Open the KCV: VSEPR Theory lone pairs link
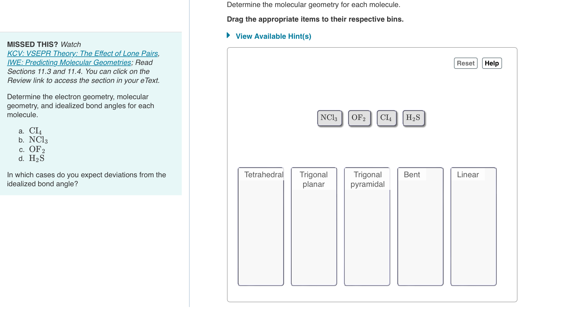579x316 pixels. pos(82,53)
